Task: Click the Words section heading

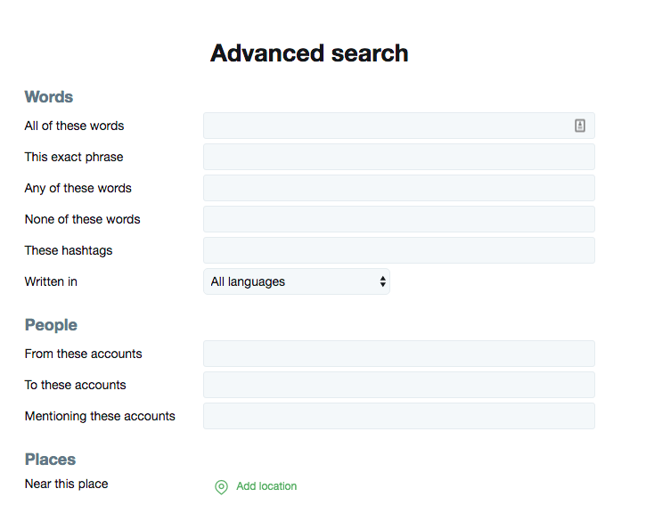Action: [49, 97]
